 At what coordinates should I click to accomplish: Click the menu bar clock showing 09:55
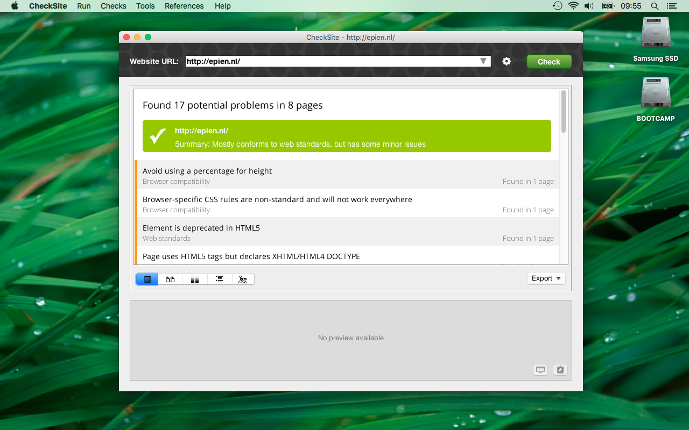(x=631, y=6)
